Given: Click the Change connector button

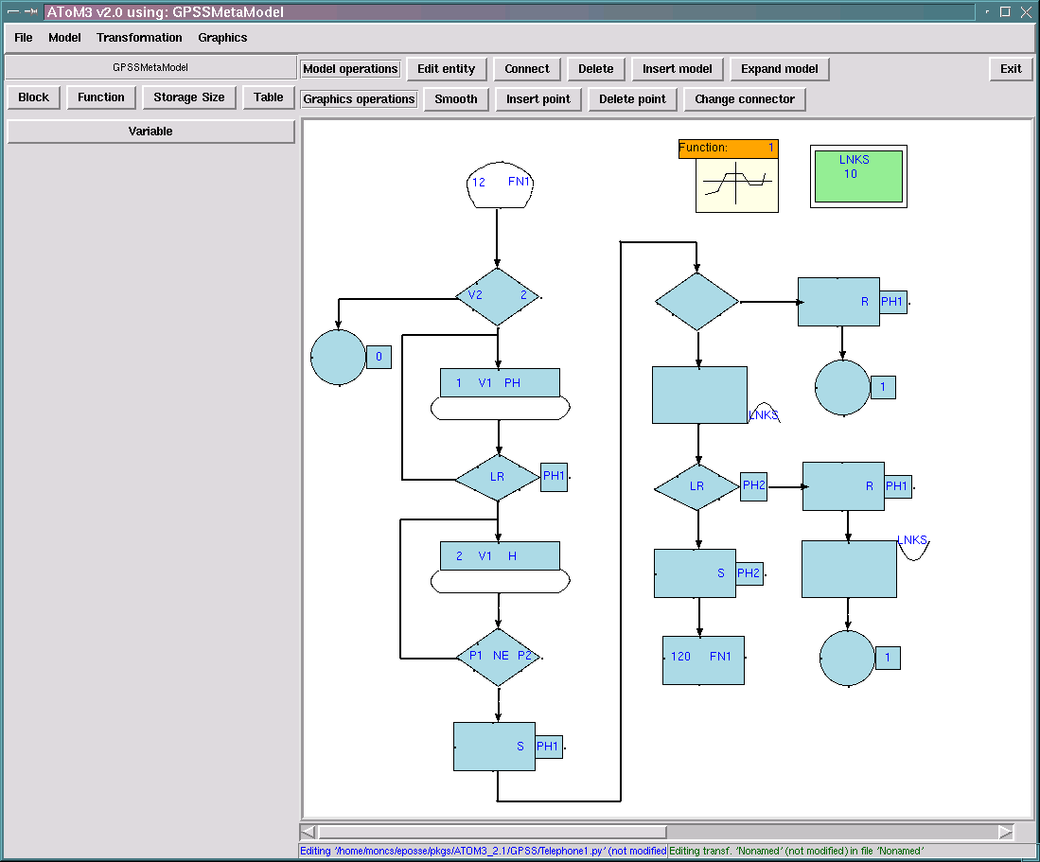Looking at the screenshot, I should 744,99.
